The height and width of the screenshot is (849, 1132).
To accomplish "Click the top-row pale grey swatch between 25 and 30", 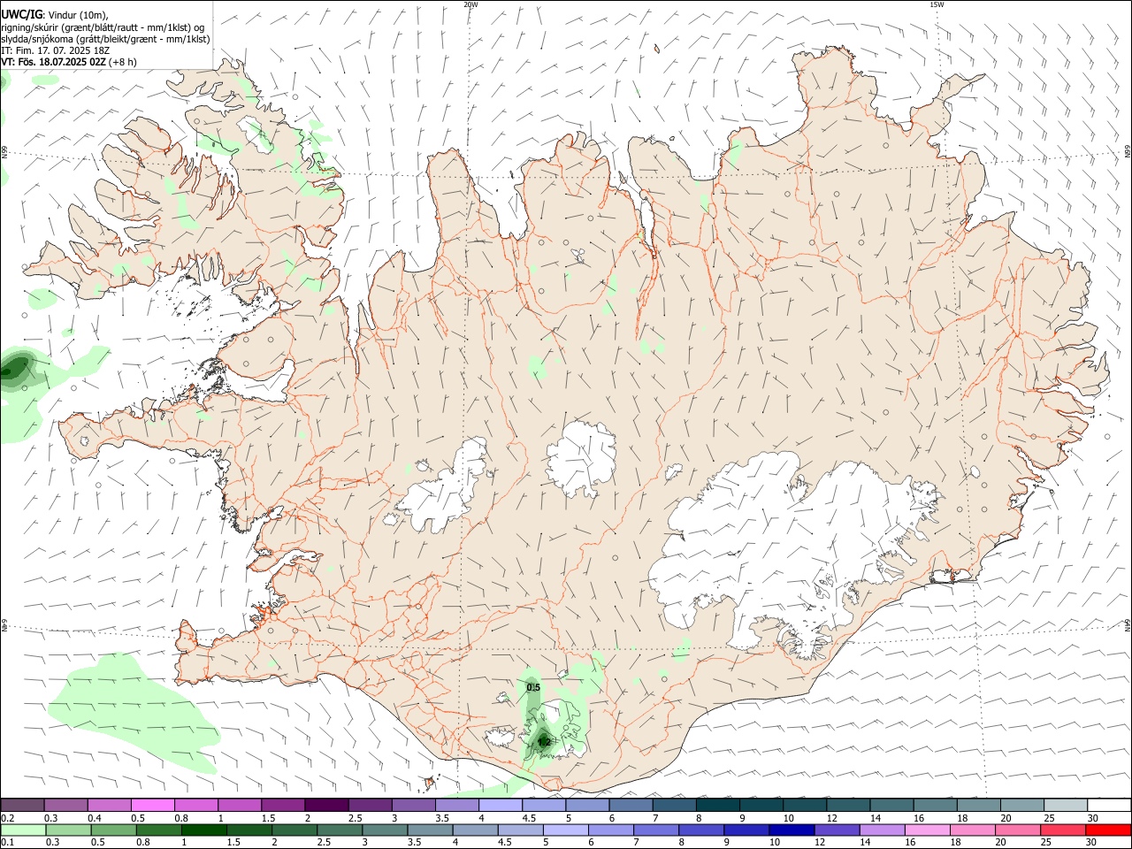I will coord(1066,805).
